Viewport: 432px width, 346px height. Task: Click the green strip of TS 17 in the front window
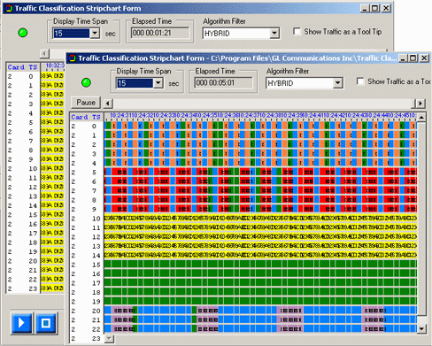point(260,283)
